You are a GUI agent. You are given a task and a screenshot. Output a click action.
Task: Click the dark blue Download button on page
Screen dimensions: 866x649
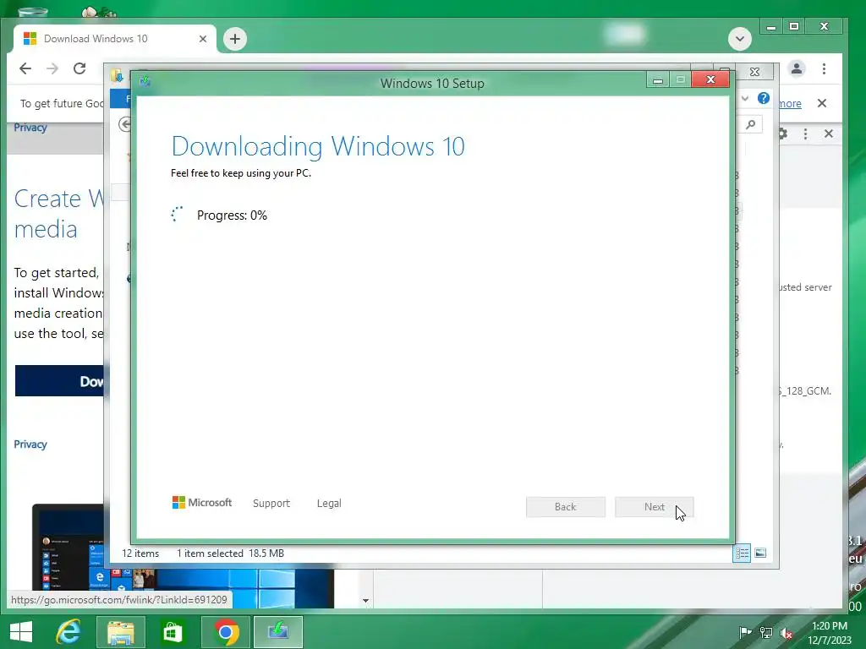coord(60,381)
